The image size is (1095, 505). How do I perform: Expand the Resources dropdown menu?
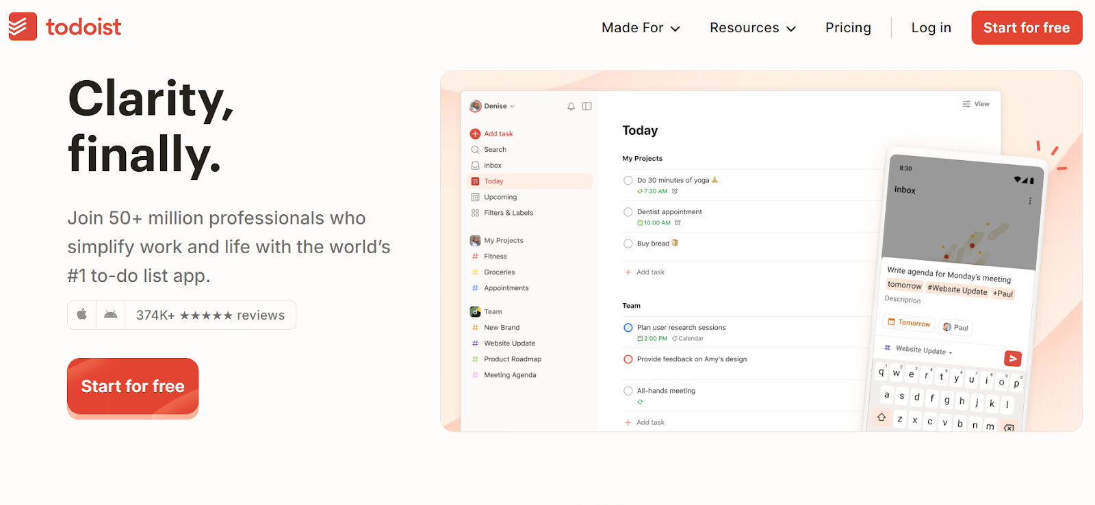click(x=753, y=28)
